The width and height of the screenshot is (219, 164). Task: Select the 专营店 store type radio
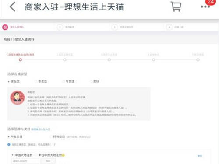coord(64,81)
